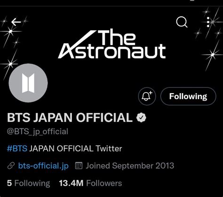Viewport: 223px width, 197px height.
Task: Click the Followers label
Action: pos(104,183)
